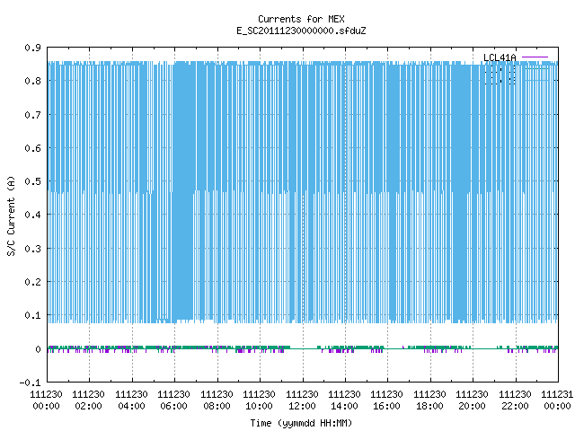The width and height of the screenshot is (575, 431).
Task: Select the 10:00 time tick label
Action: coord(259,406)
